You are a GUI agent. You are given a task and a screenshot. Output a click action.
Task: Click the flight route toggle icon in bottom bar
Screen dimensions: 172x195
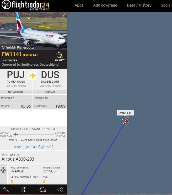coord(6,189)
